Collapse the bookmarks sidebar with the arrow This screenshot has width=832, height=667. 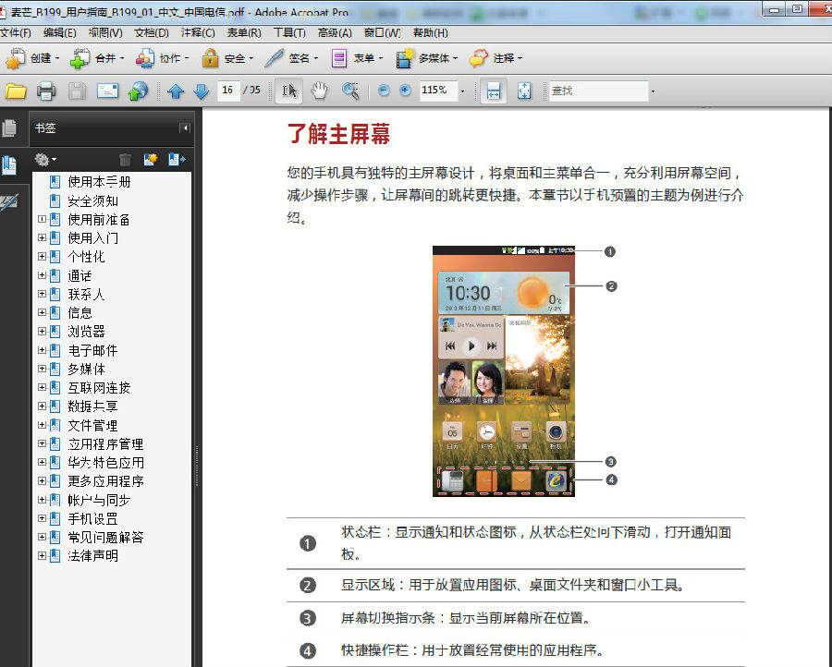tap(185, 127)
